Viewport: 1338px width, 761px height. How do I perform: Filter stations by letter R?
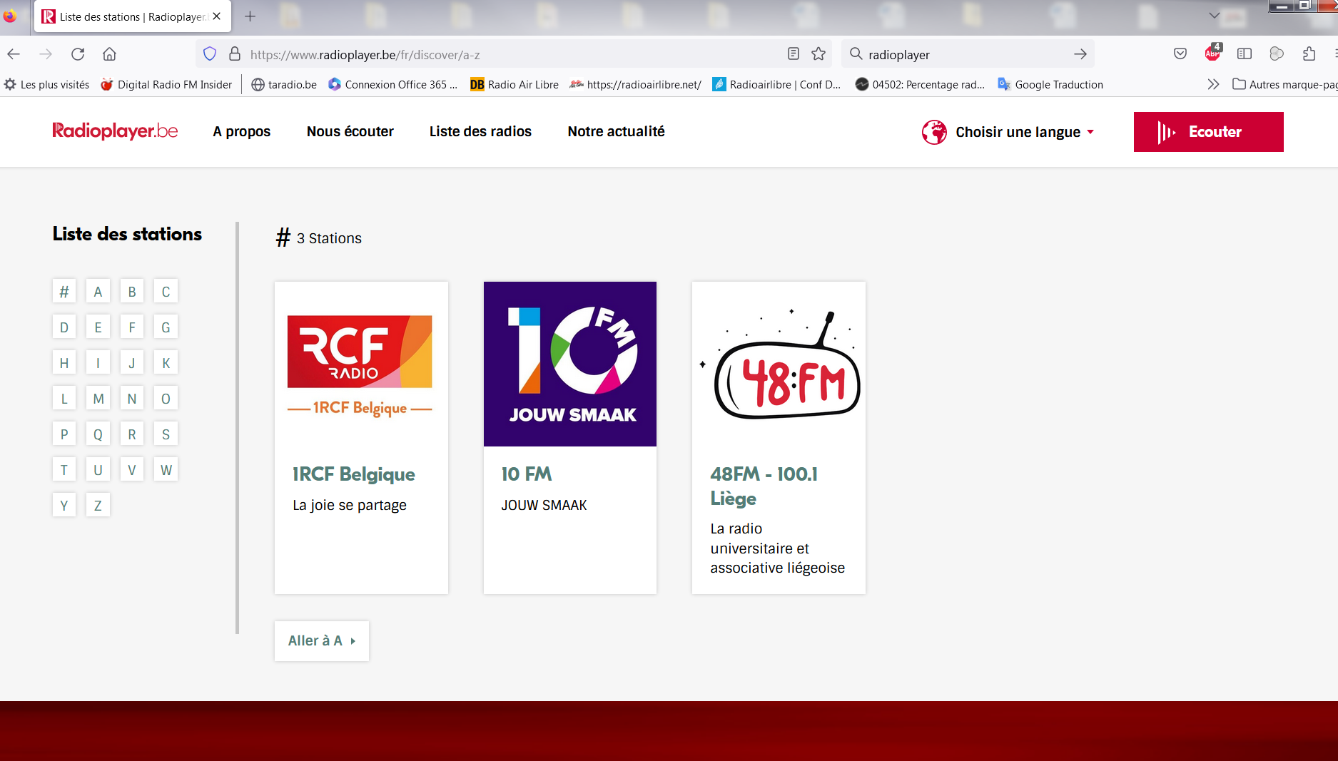[132, 434]
